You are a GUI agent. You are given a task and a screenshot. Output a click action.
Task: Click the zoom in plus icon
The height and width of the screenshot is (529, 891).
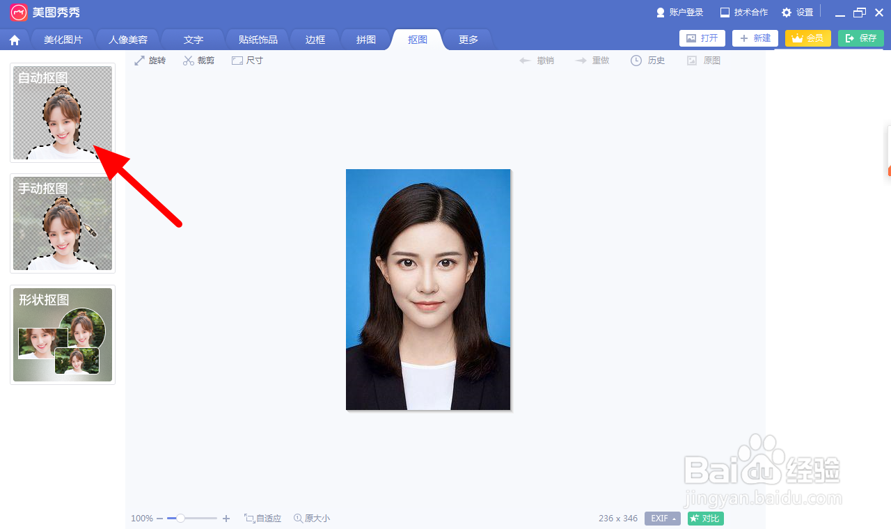tap(226, 519)
